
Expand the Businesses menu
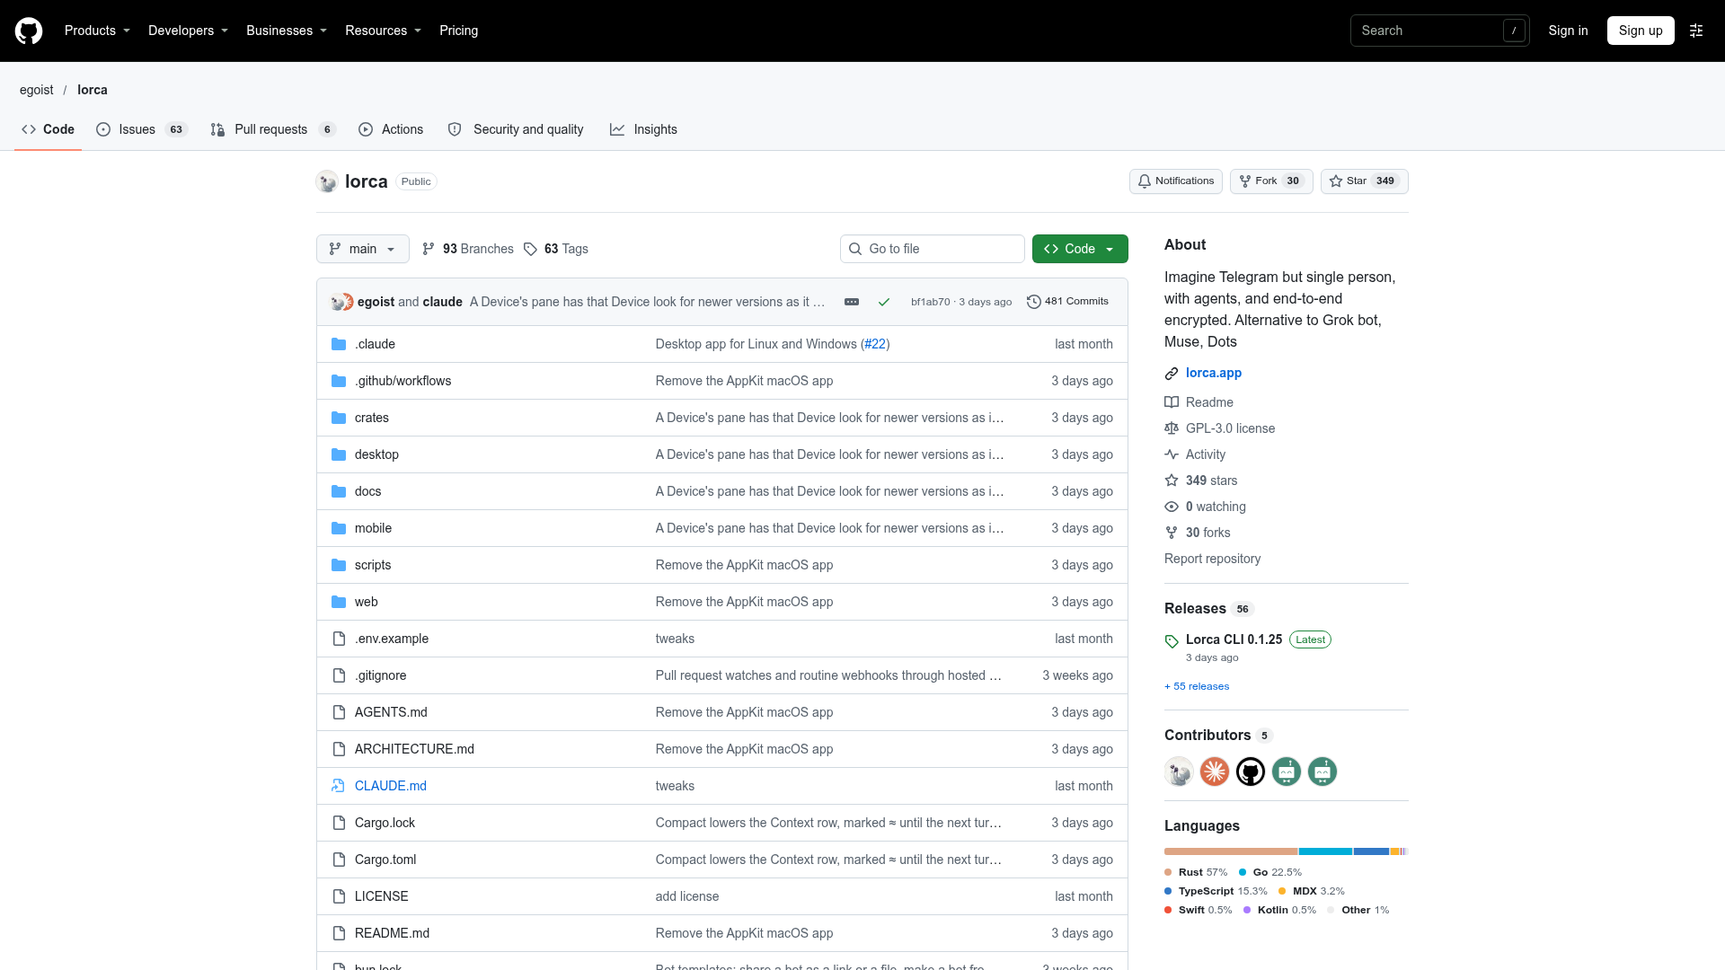(x=287, y=31)
